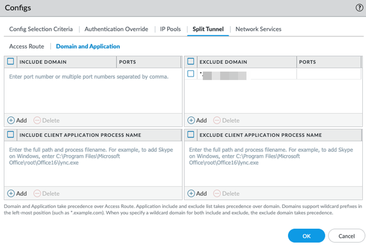366x248 pixels.
Task: Toggle the Exclude Domain select-all checkbox
Action: coord(191,62)
